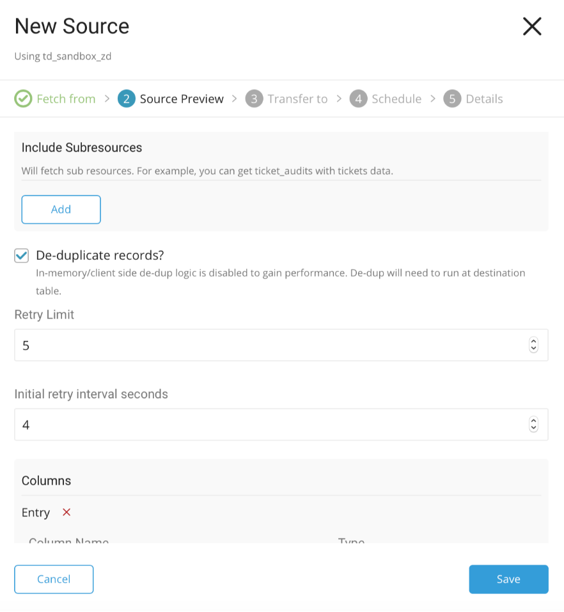Click the step 2 Source Preview circle

127,99
